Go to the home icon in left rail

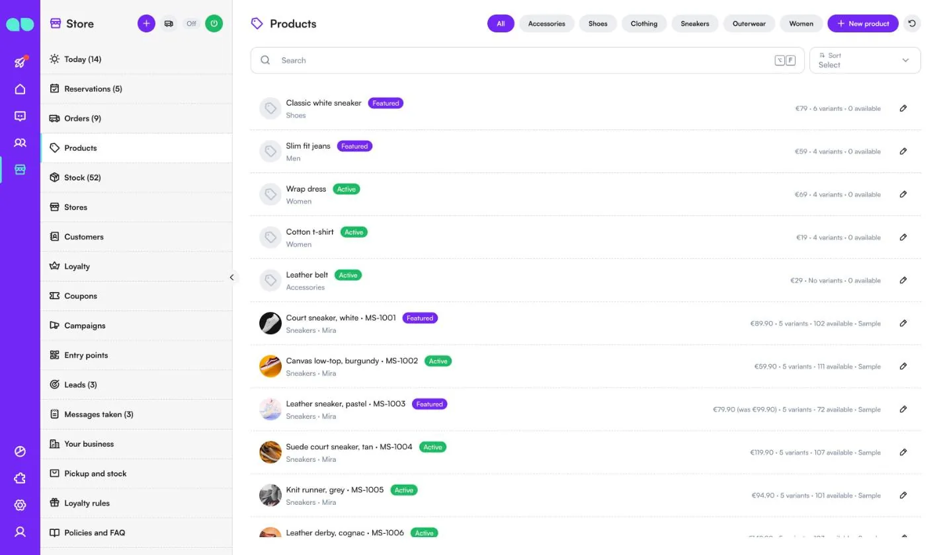coord(20,89)
